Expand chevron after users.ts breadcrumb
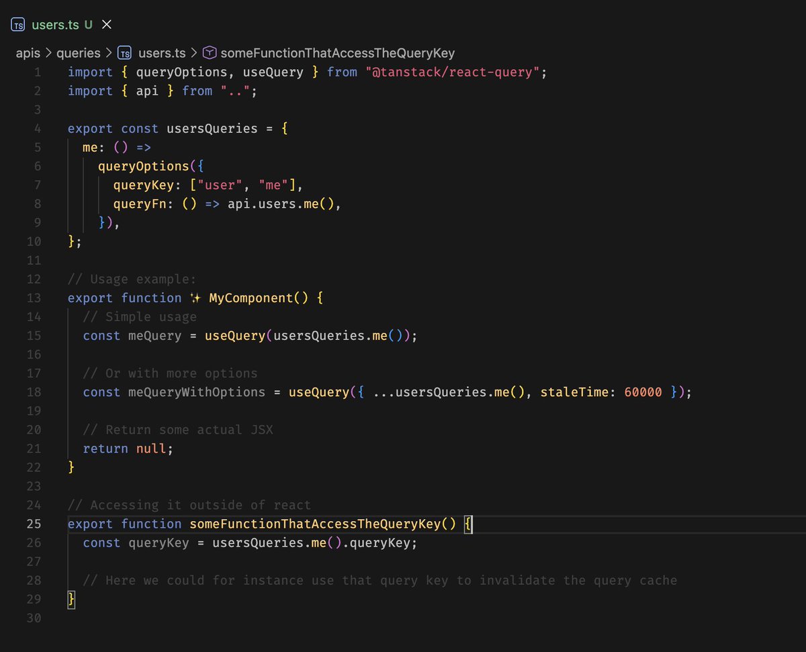 tap(193, 52)
